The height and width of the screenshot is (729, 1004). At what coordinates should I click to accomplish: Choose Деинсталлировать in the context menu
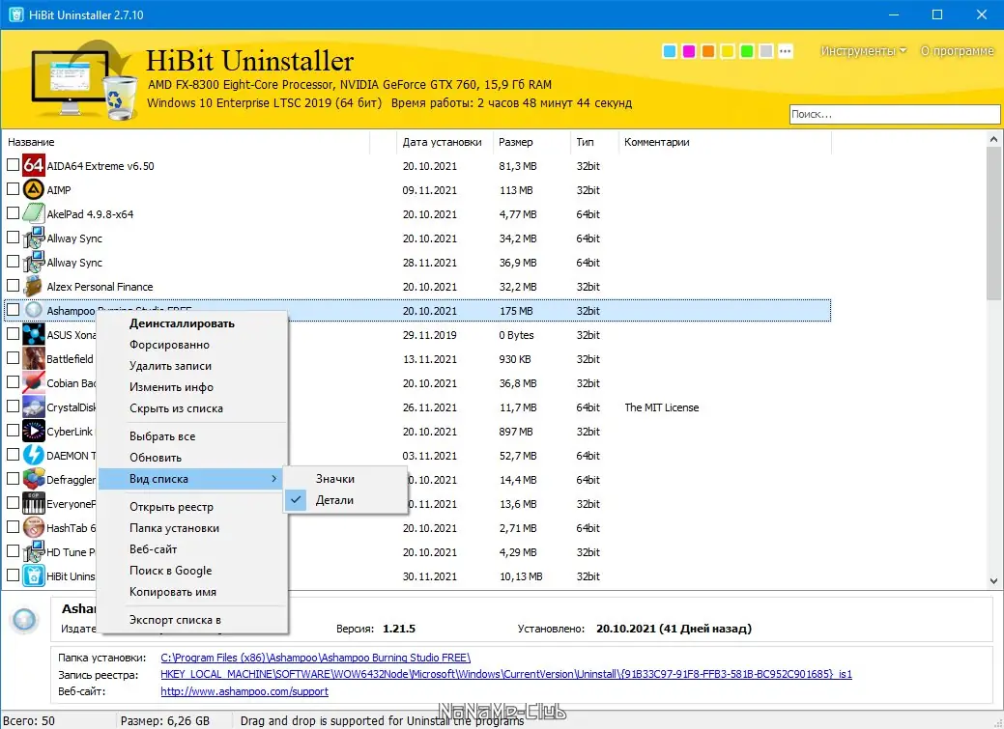(182, 323)
